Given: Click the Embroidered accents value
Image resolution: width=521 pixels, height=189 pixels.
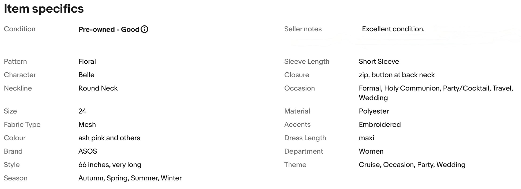Looking at the screenshot, I should tap(380, 124).
